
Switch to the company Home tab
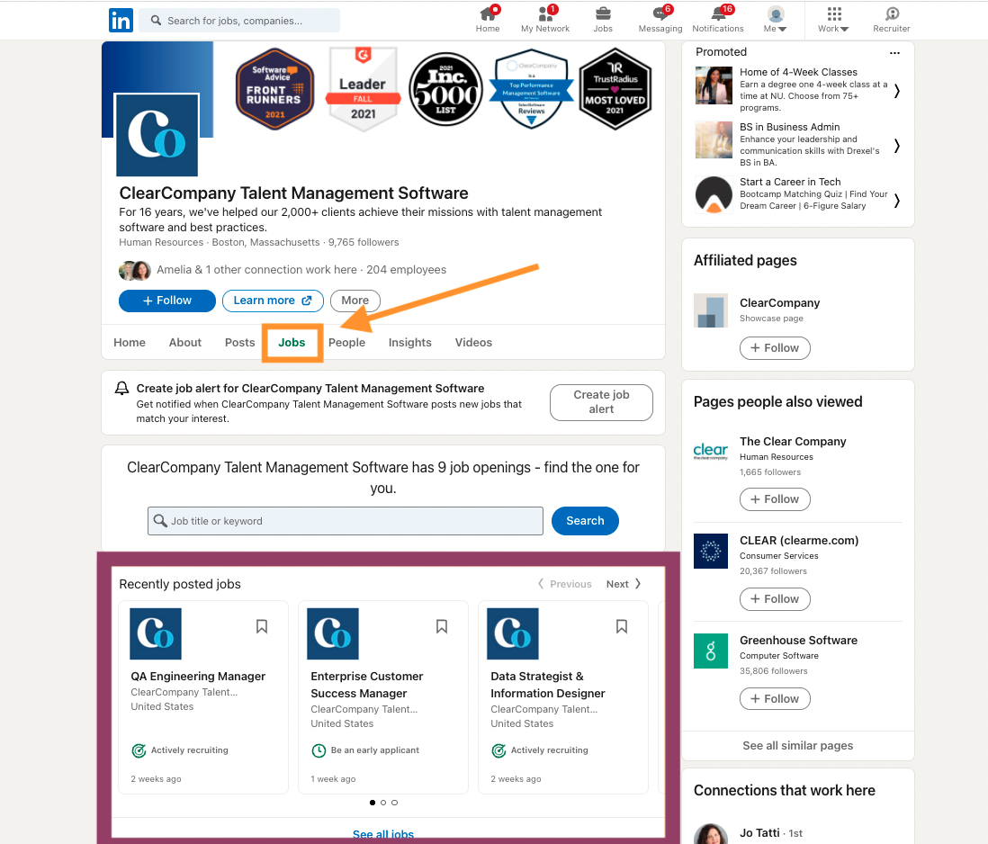coord(130,343)
